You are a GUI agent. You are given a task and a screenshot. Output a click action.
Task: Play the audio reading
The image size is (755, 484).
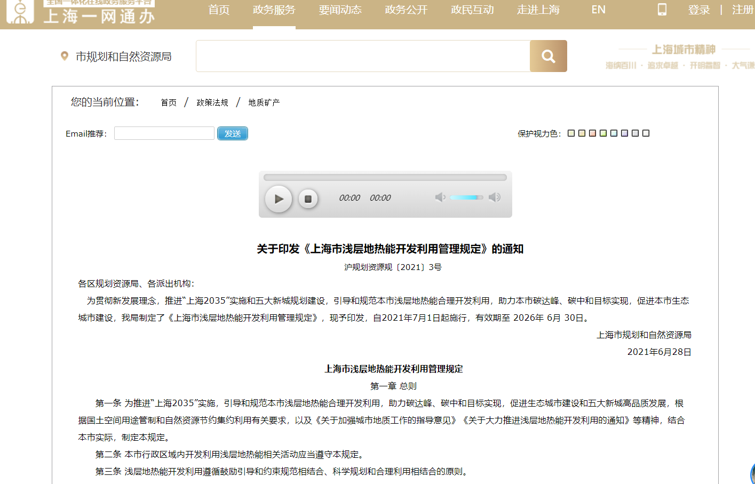click(x=279, y=199)
